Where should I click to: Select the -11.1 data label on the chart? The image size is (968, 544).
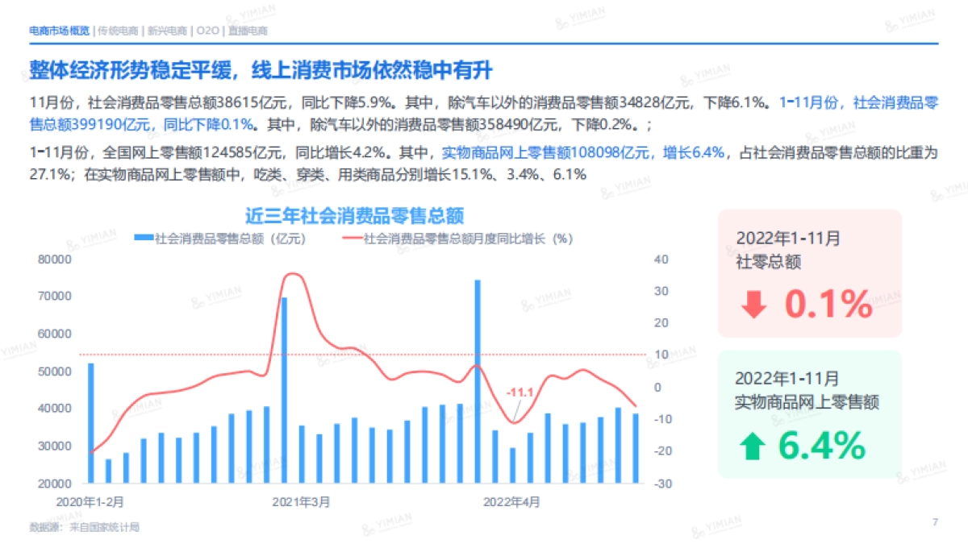coord(520,392)
